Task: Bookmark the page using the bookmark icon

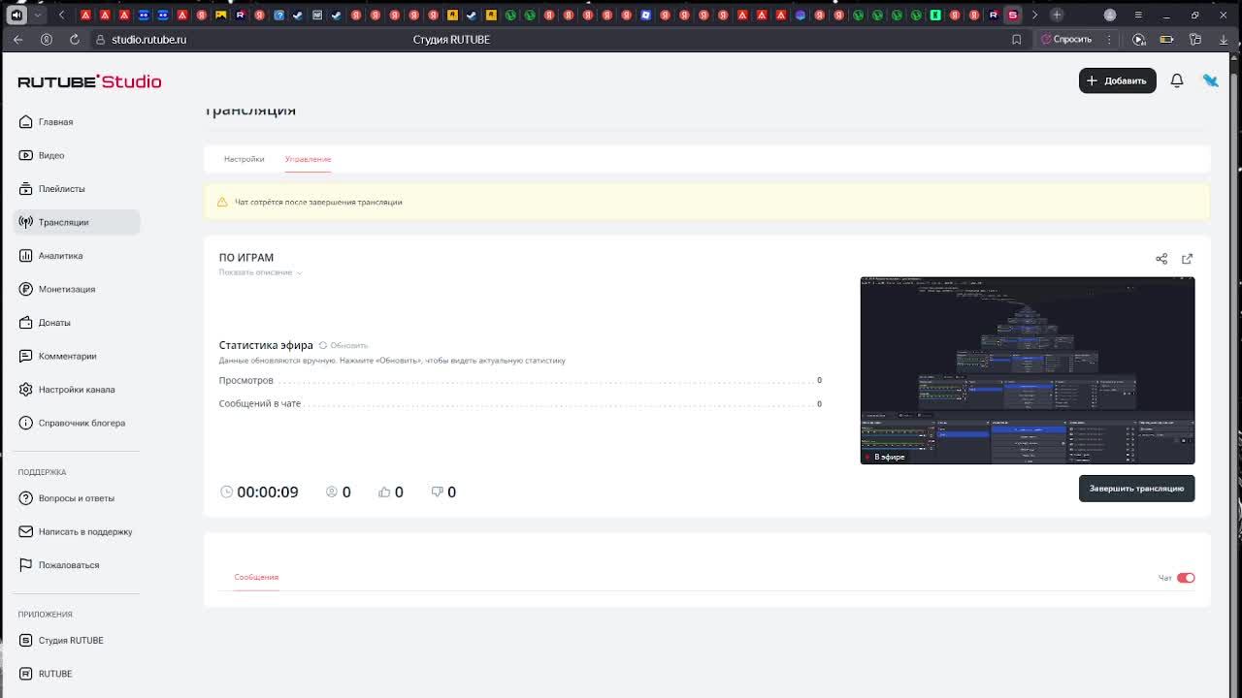Action: [x=1016, y=40]
